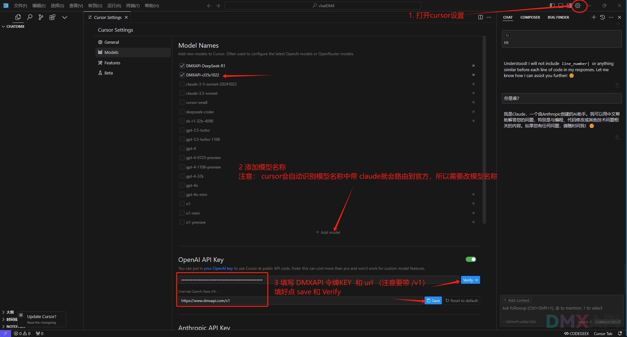This screenshot has width=627, height=337.
Task: Click the settings panel vertical scrollbar
Action: click(484, 131)
